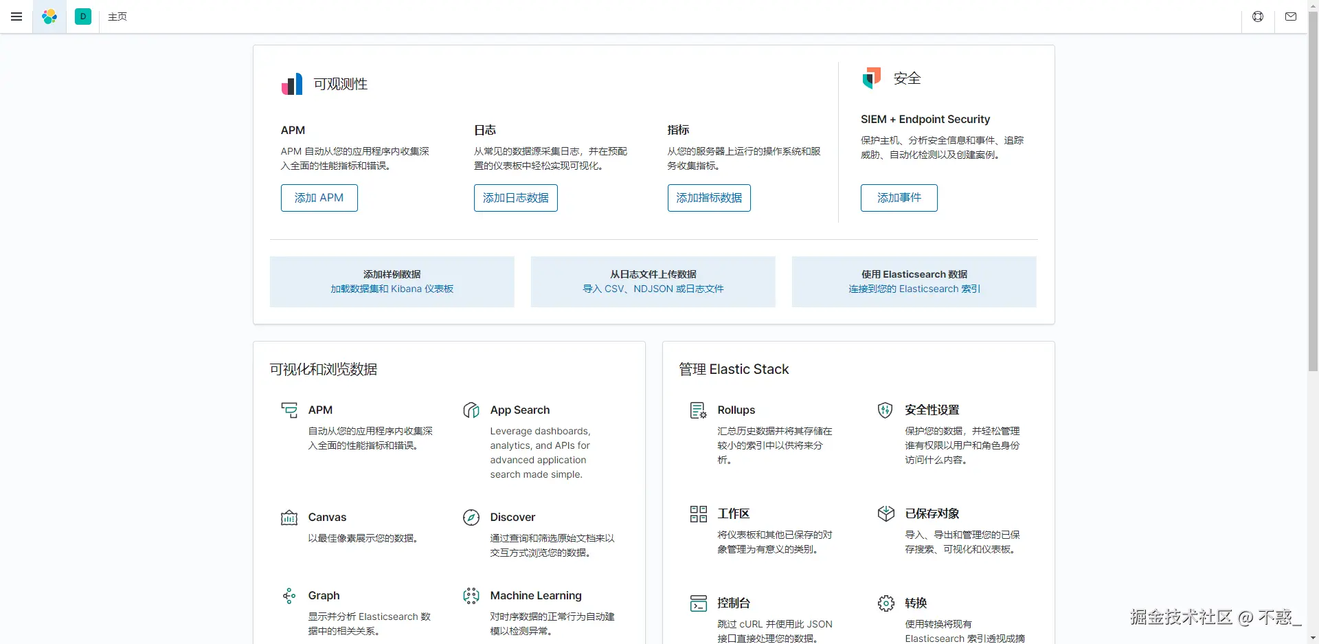Open 连接到您的 Elasticsearch 索引 link

pyautogui.click(x=914, y=289)
